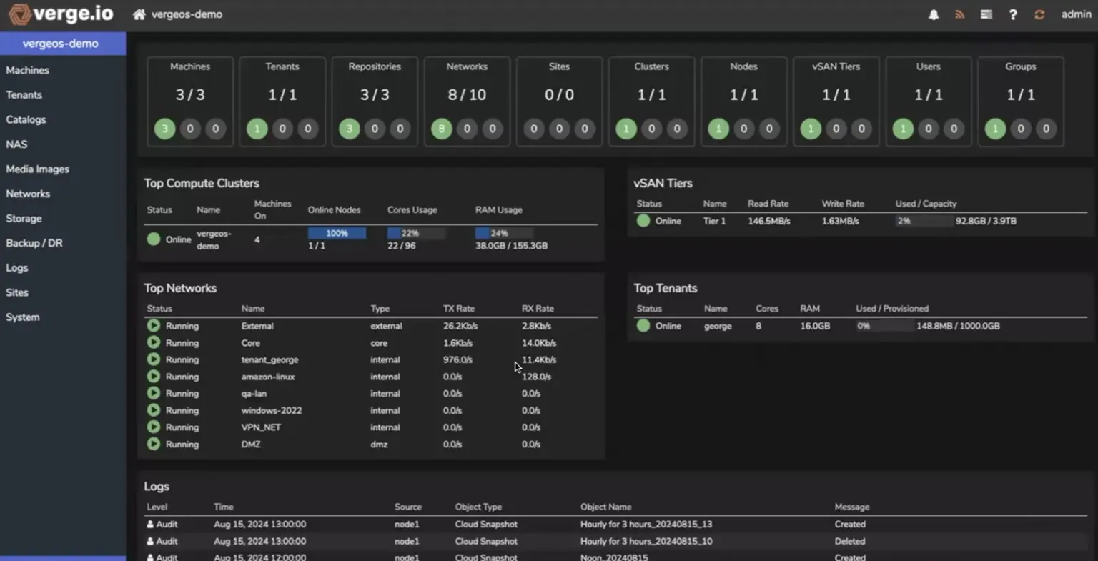Open the Logs panel heading

coord(157,486)
